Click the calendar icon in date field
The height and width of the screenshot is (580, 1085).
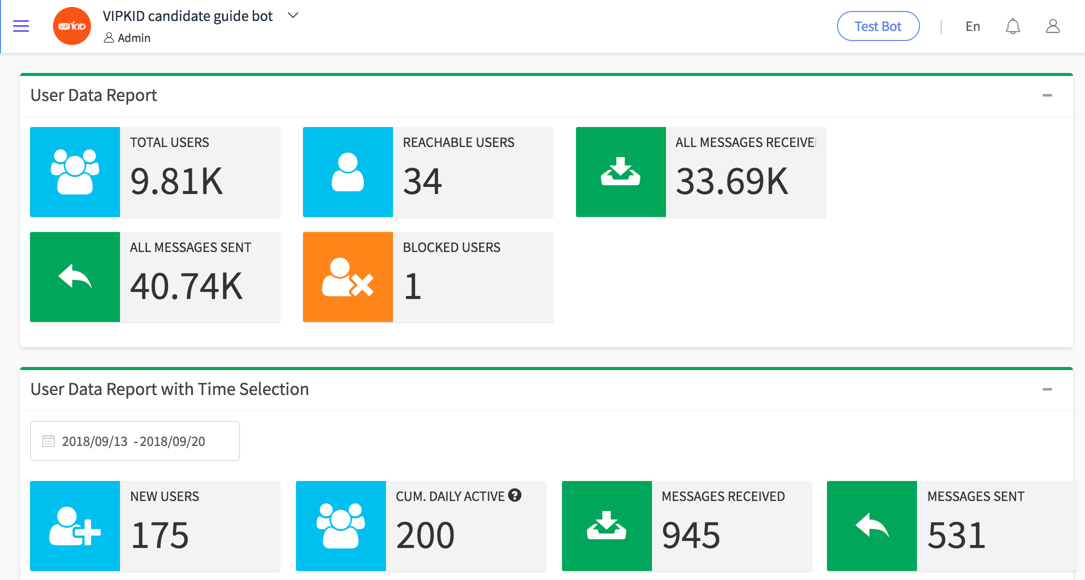coord(48,441)
